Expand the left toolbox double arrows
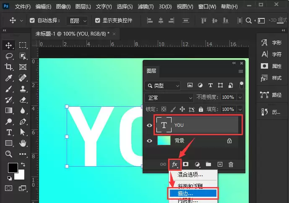 (x=5, y=30)
